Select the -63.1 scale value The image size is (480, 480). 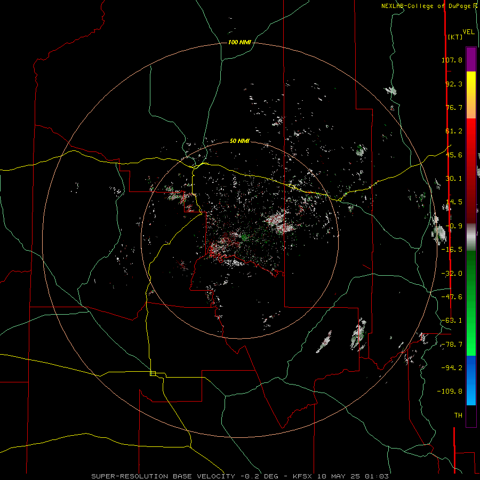click(x=452, y=321)
